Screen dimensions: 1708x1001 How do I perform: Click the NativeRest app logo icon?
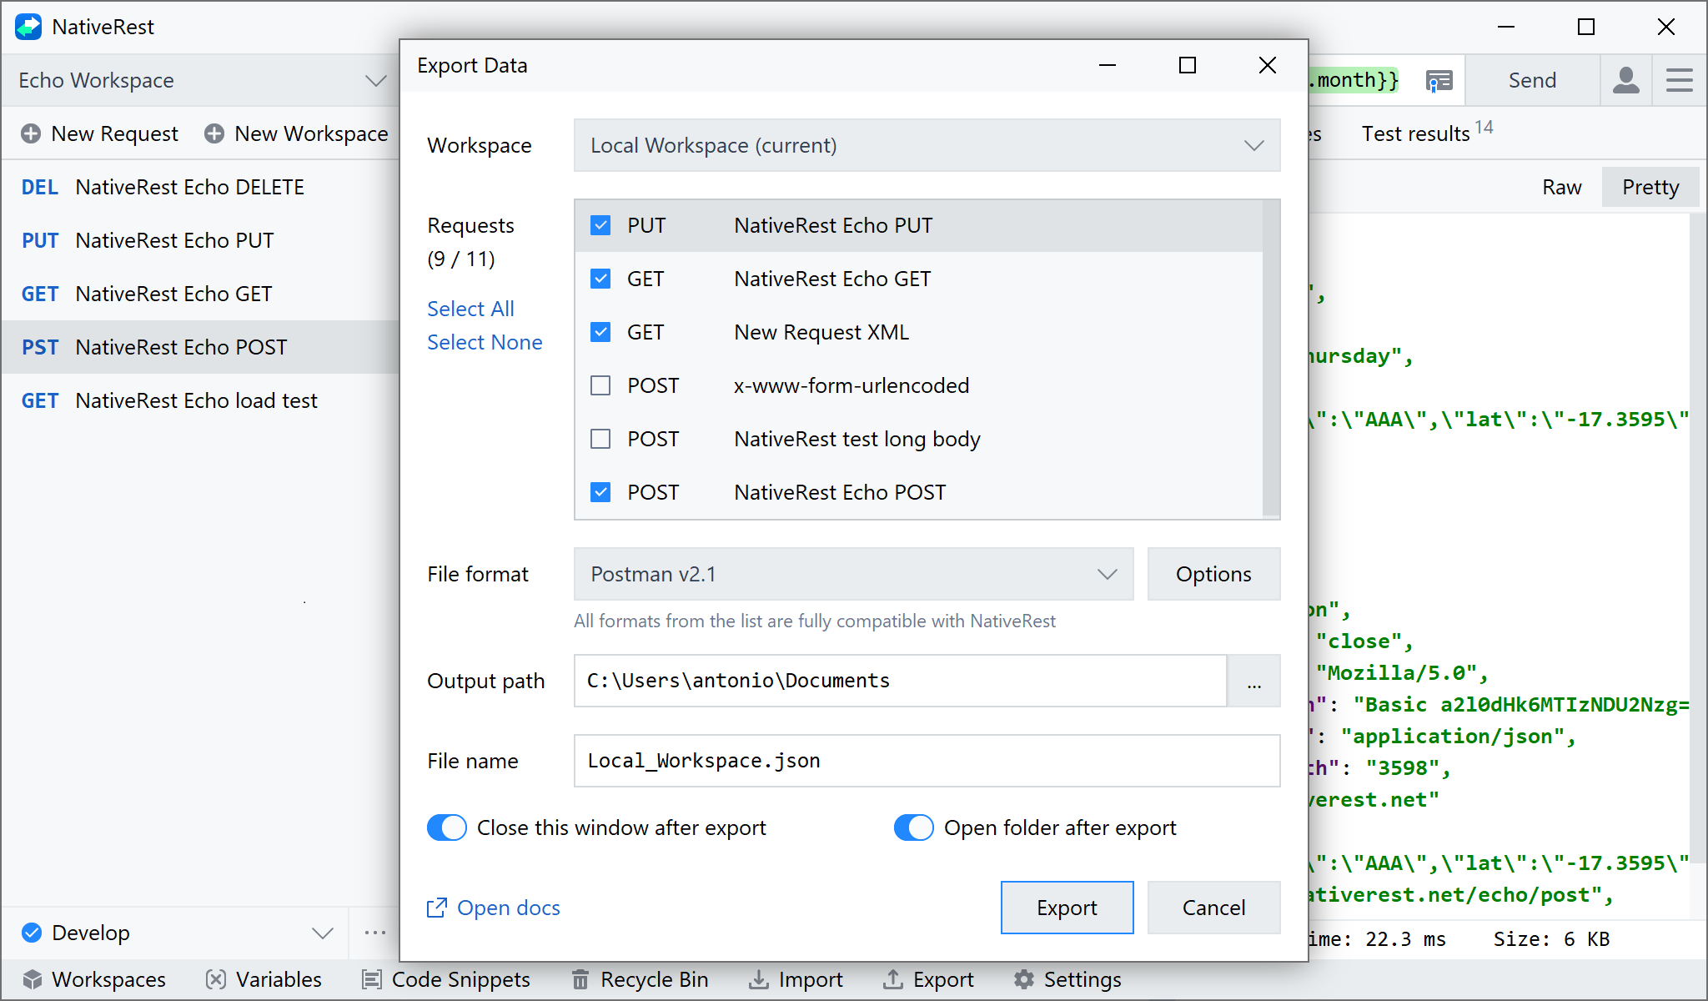[28, 27]
